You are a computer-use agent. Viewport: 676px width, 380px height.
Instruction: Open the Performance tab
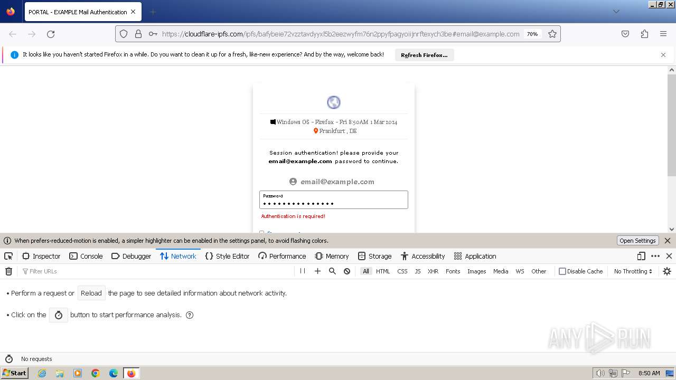282,256
